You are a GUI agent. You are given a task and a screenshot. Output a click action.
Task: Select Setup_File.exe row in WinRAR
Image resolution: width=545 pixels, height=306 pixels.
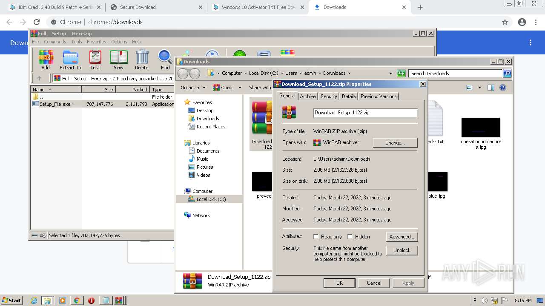pyautogui.click(x=103, y=104)
